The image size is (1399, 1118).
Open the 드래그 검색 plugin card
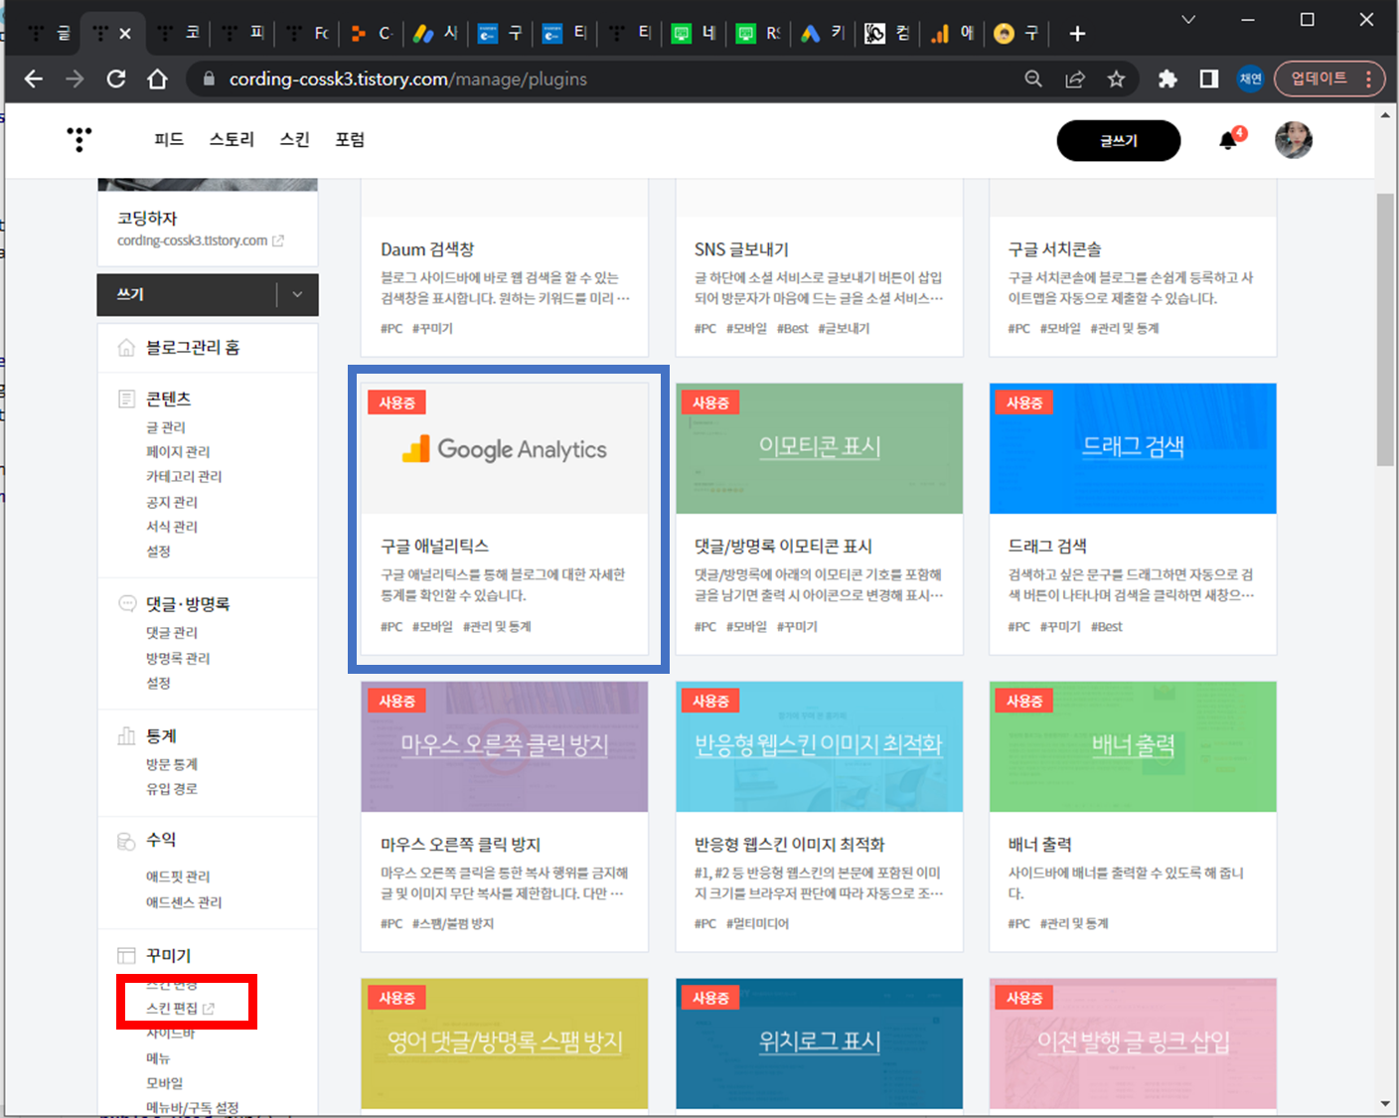[1133, 519]
